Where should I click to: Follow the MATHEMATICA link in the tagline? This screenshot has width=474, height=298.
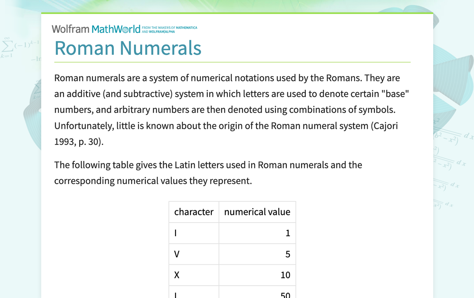(x=187, y=28)
